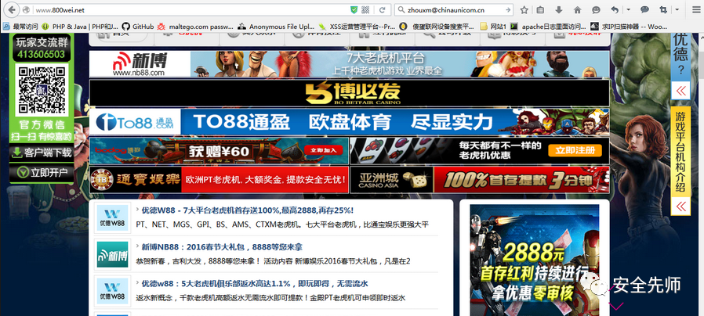Click the 新博 nb88.com banner ad
The width and height of the screenshot is (704, 316).
pyautogui.click(x=350, y=63)
